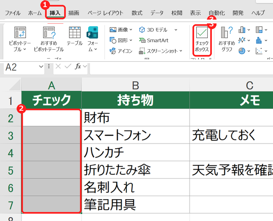Insert a SmartArt graphic
Viewport: 273px width, 221px height.
[153, 40]
